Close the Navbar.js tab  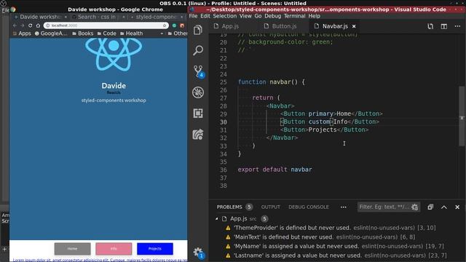[x=354, y=26]
